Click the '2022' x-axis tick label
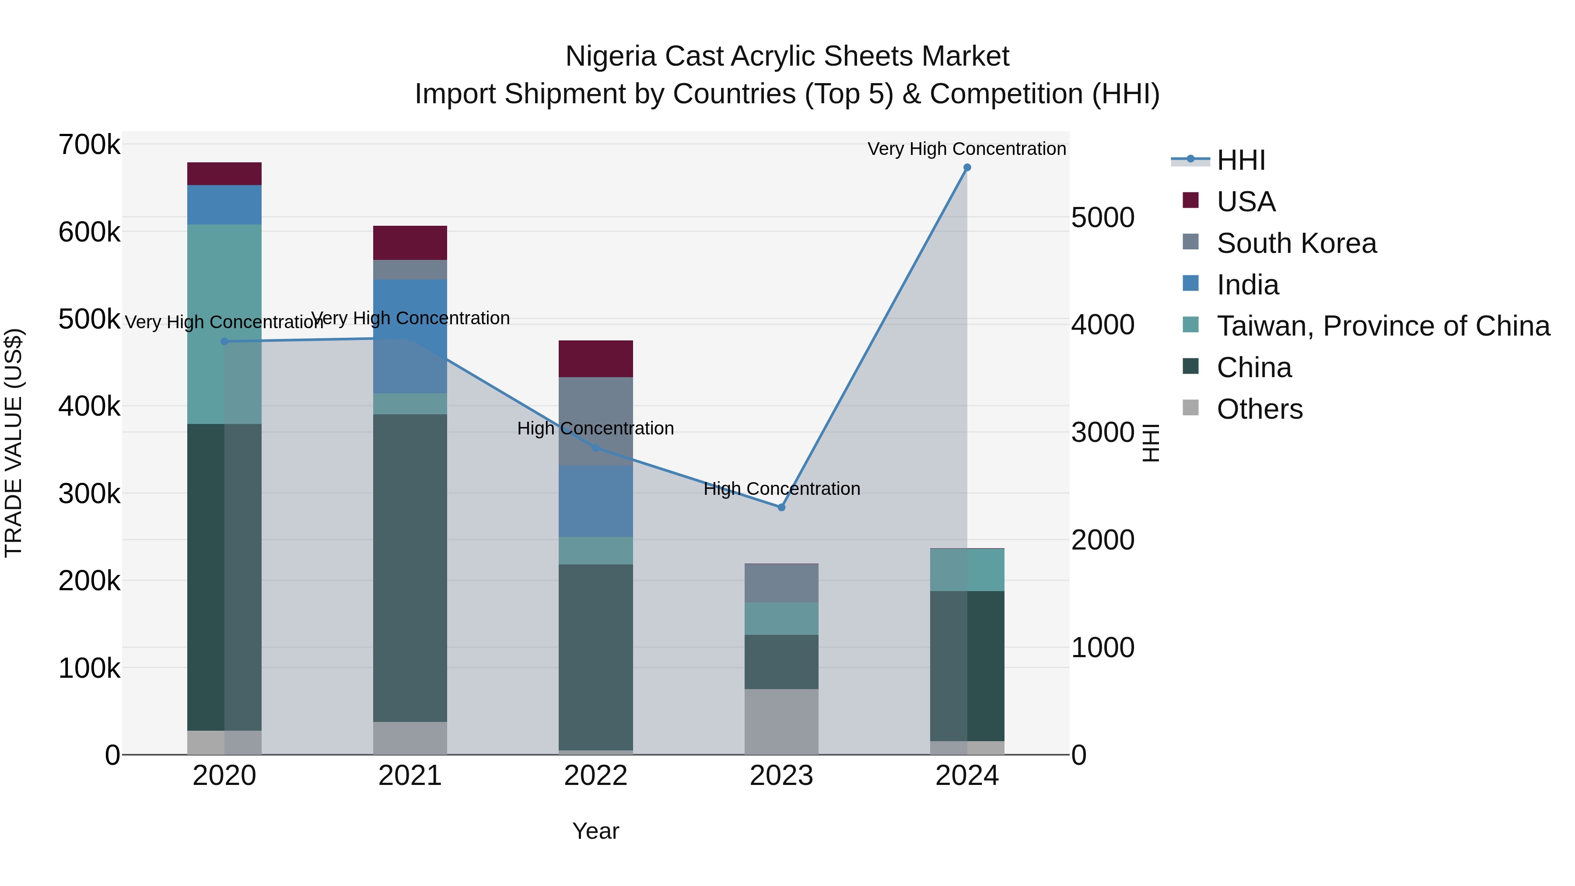Screen dimensions: 1575x886 click(595, 776)
